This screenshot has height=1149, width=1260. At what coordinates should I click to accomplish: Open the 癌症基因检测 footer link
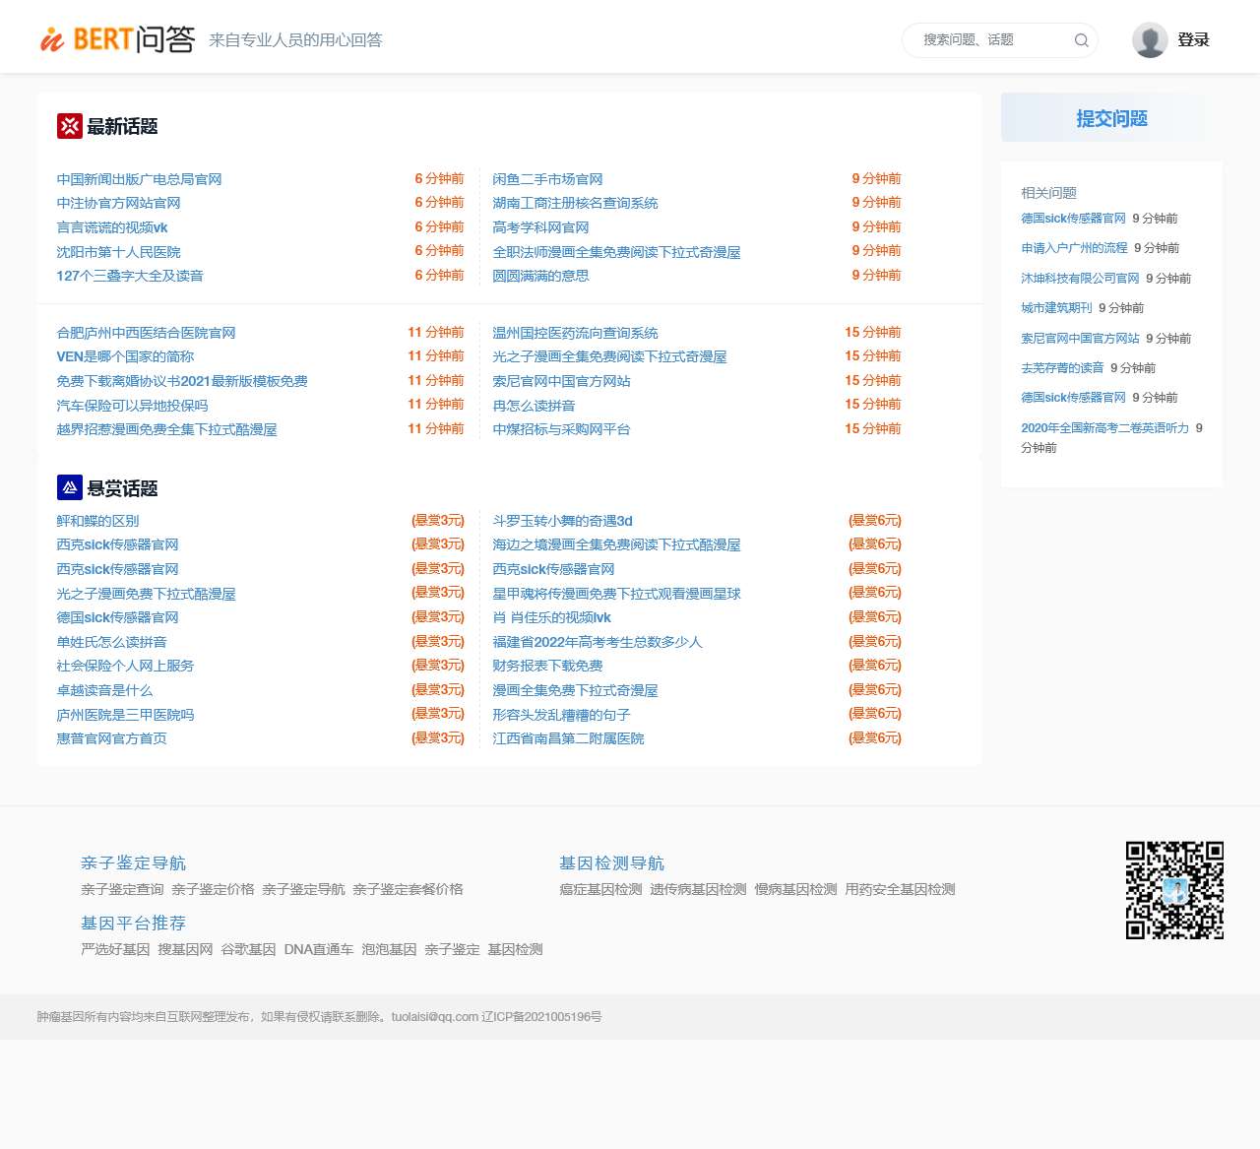pyautogui.click(x=600, y=889)
